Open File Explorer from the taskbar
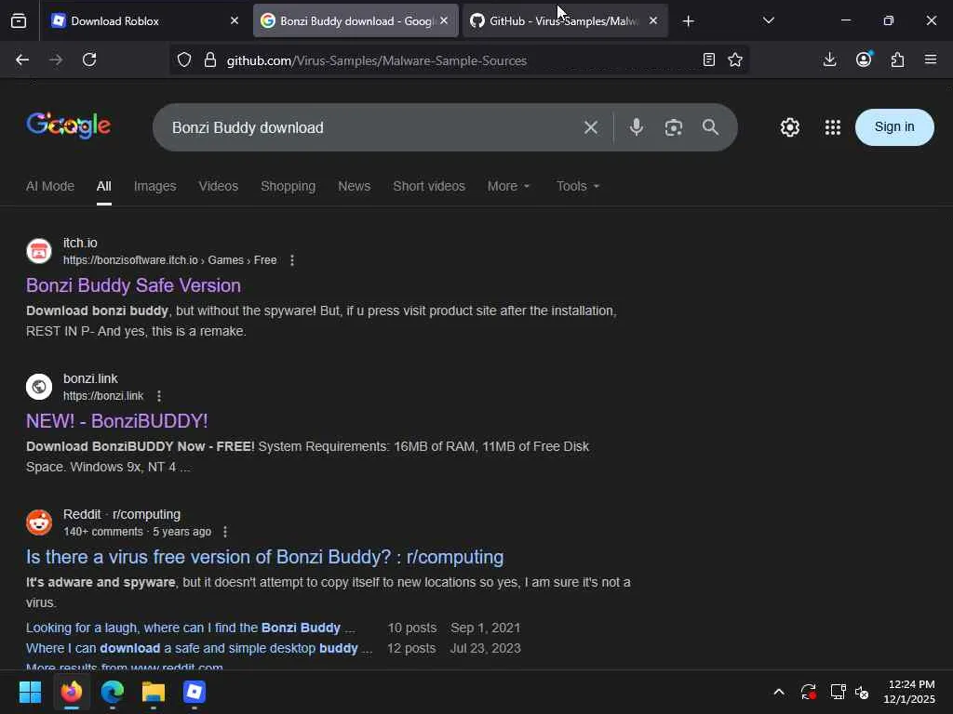This screenshot has height=714, width=953. [154, 692]
